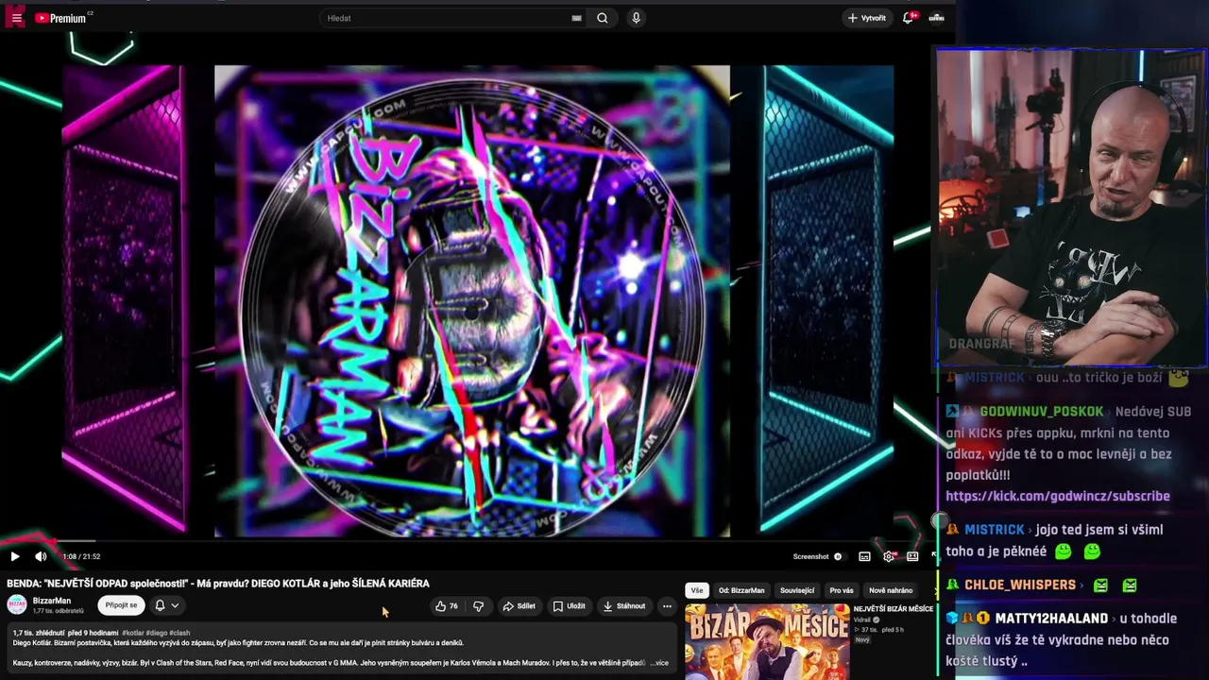Save the video via Uložit
1209x680 pixels.
click(570, 606)
